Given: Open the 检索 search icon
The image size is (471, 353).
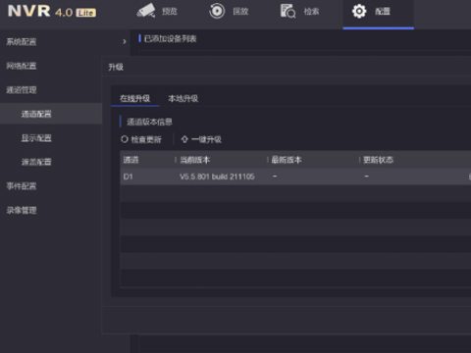Looking at the screenshot, I should click(288, 11).
